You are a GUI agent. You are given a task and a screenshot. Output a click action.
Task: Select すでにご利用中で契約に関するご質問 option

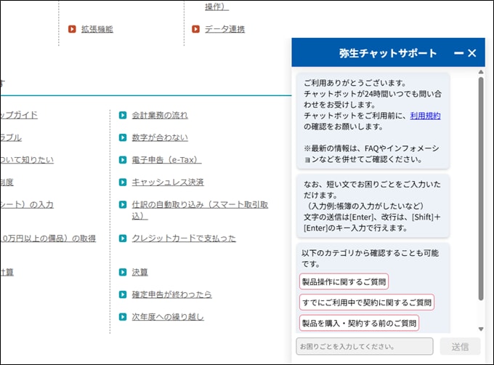tap(366, 302)
